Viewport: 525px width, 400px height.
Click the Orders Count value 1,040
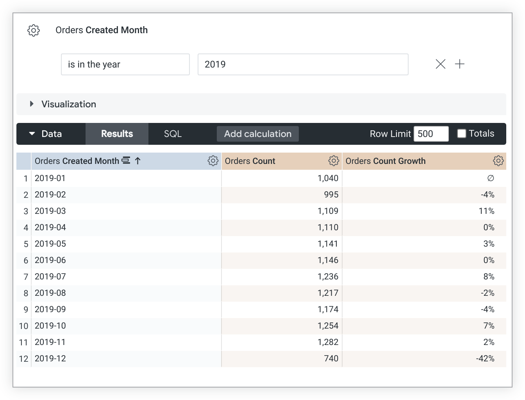pos(327,178)
